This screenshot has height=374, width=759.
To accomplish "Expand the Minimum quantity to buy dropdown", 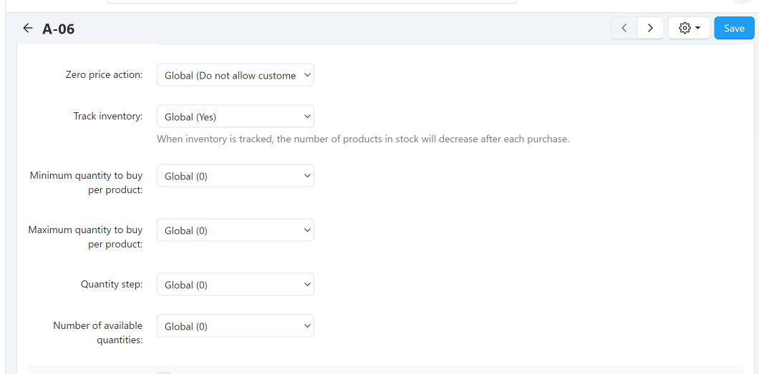I will tap(236, 176).
